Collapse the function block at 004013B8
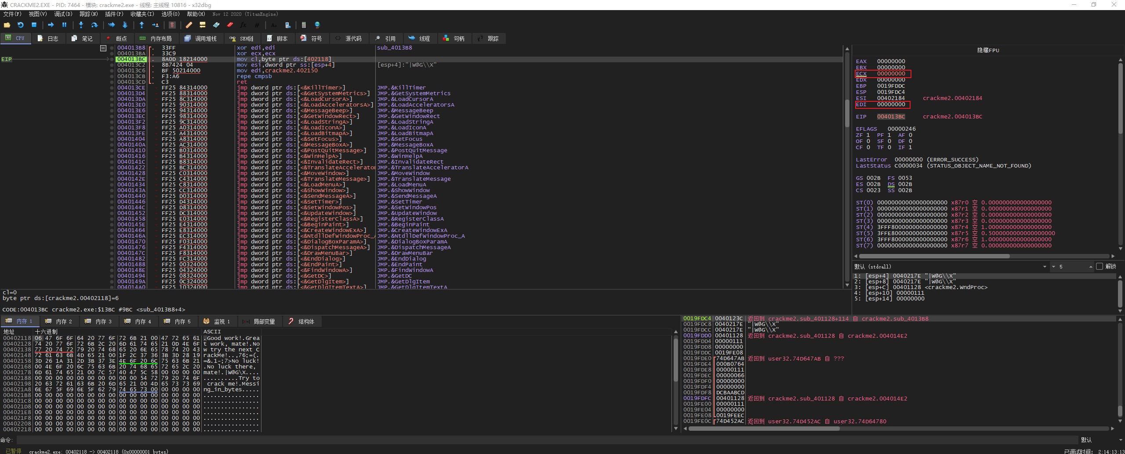 (x=103, y=48)
